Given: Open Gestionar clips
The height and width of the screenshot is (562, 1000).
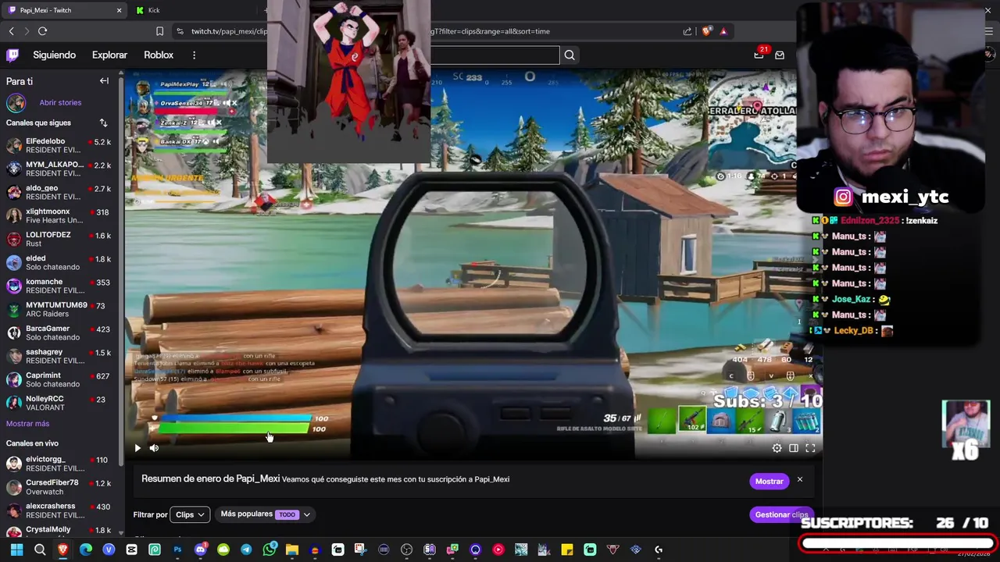Looking at the screenshot, I should click(x=780, y=514).
